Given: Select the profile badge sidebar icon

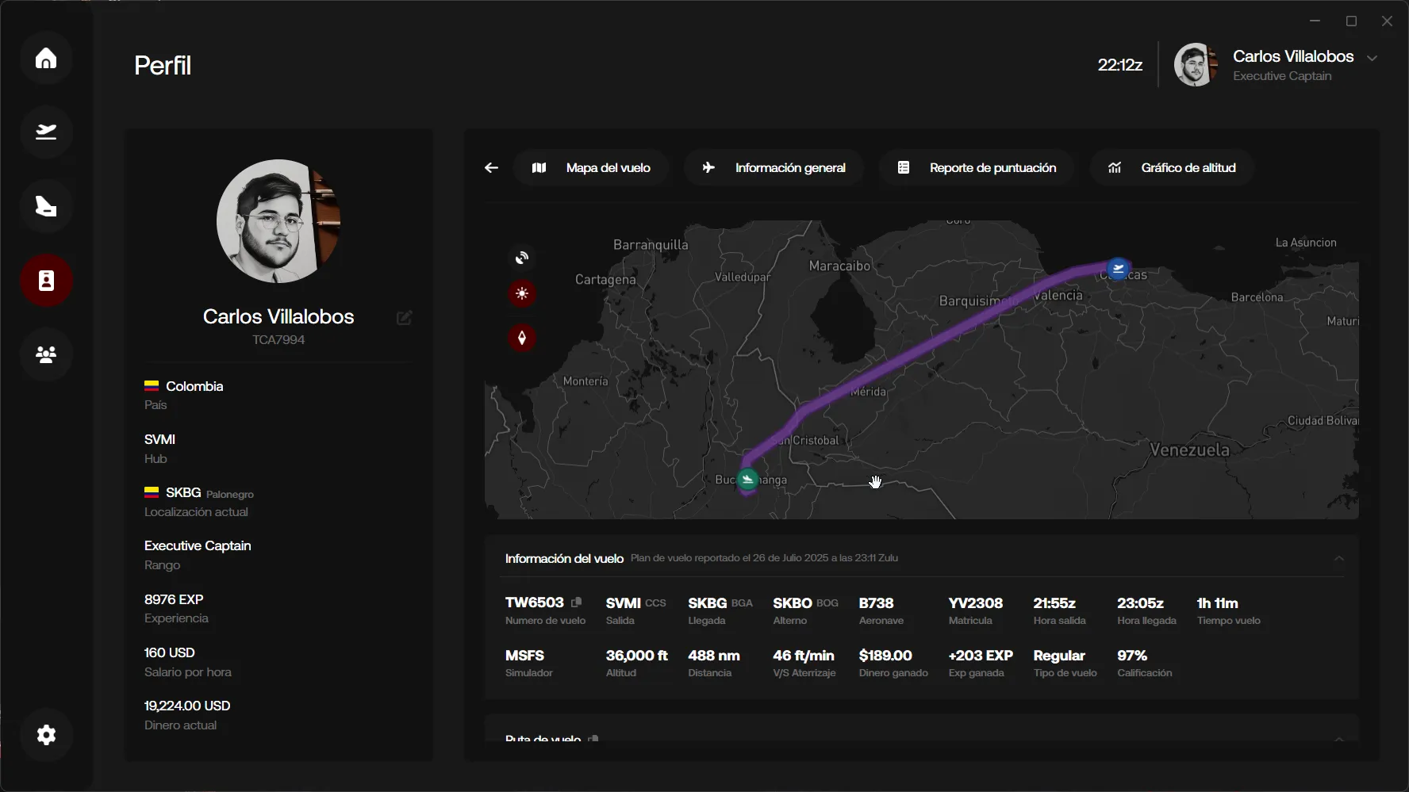Looking at the screenshot, I should [46, 280].
